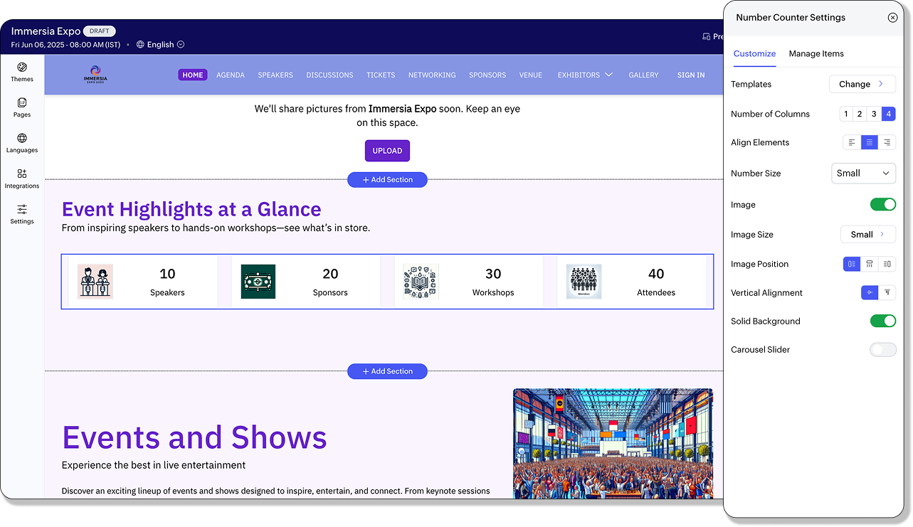Open the VENUE page
Image resolution: width=913 pixels, height=527 pixels.
pos(531,75)
